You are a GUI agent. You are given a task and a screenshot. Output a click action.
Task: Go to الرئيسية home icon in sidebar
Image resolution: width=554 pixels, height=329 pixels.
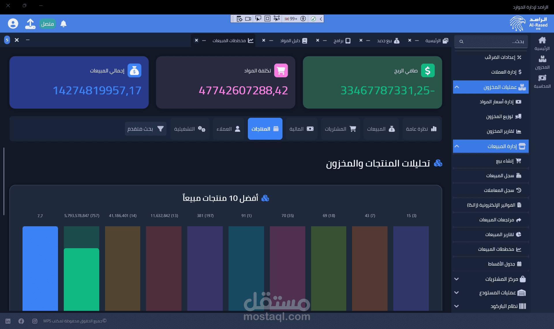point(542,43)
